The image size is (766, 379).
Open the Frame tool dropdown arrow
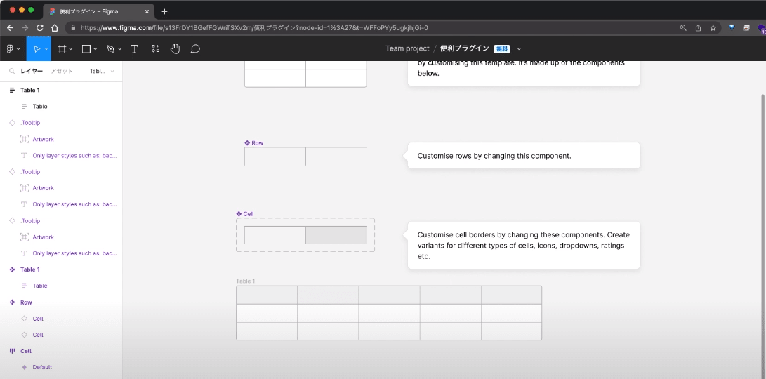click(71, 49)
